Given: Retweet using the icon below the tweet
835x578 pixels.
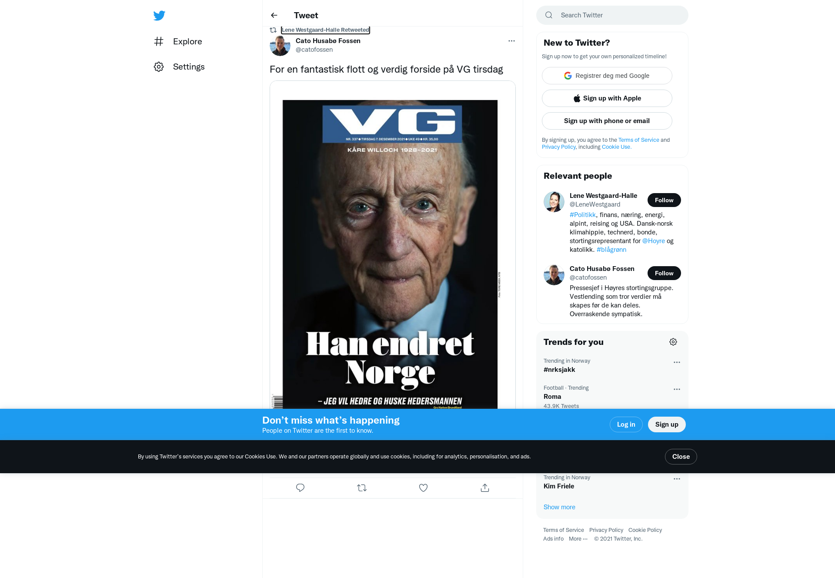Looking at the screenshot, I should coord(362,488).
